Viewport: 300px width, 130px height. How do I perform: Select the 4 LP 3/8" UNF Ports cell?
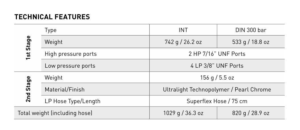[x=217, y=66]
